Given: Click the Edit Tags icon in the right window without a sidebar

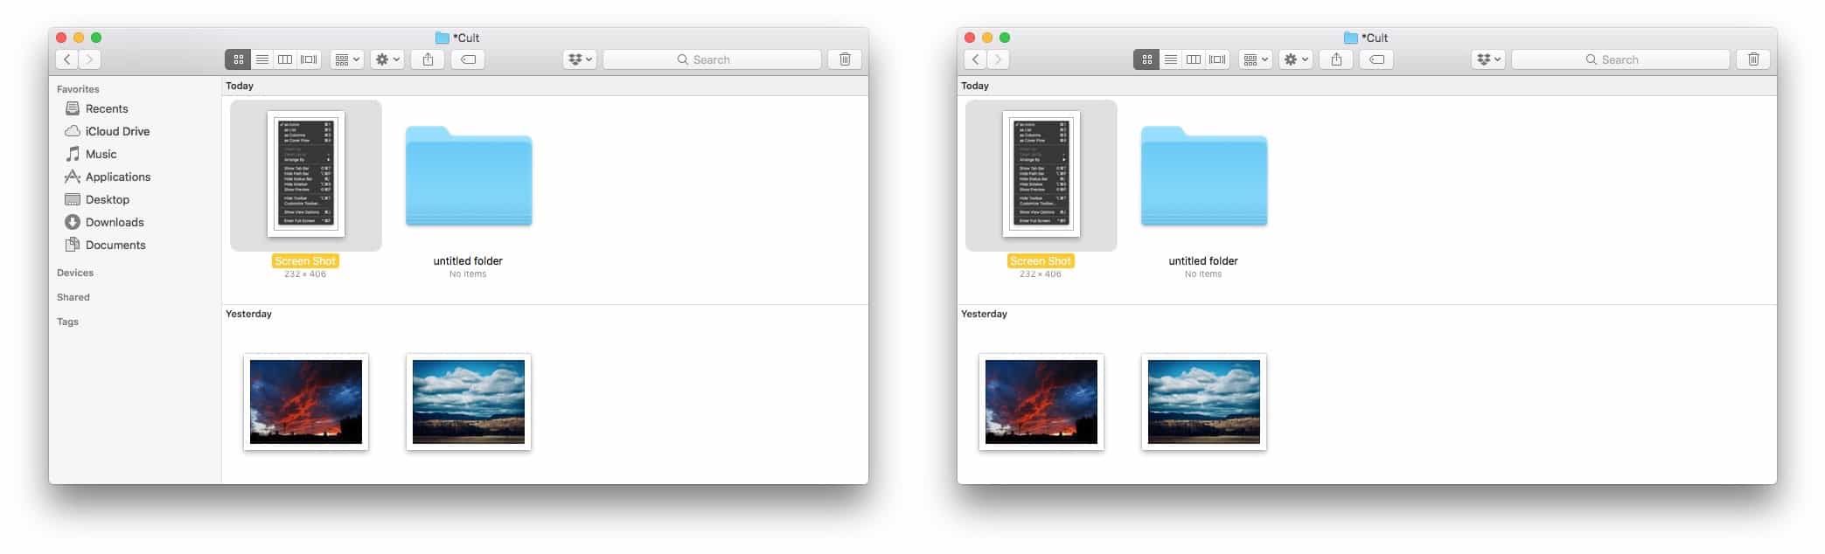Looking at the screenshot, I should (x=1376, y=59).
